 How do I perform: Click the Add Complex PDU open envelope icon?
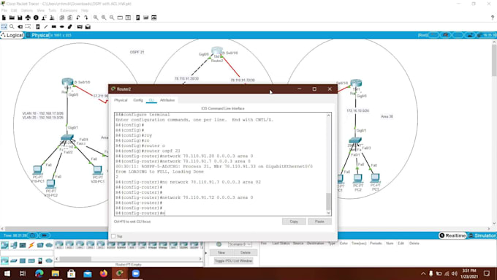[x=88, y=26]
